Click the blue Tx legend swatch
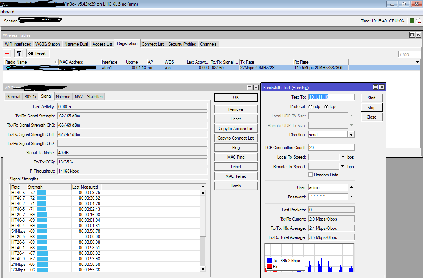 pos(269,261)
